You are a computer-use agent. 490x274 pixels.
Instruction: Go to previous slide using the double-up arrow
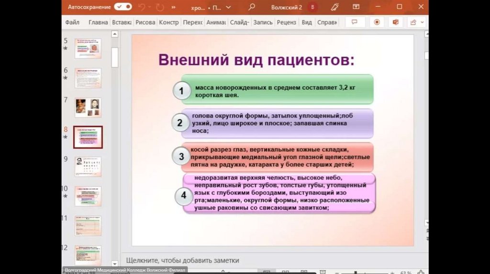coord(427,231)
